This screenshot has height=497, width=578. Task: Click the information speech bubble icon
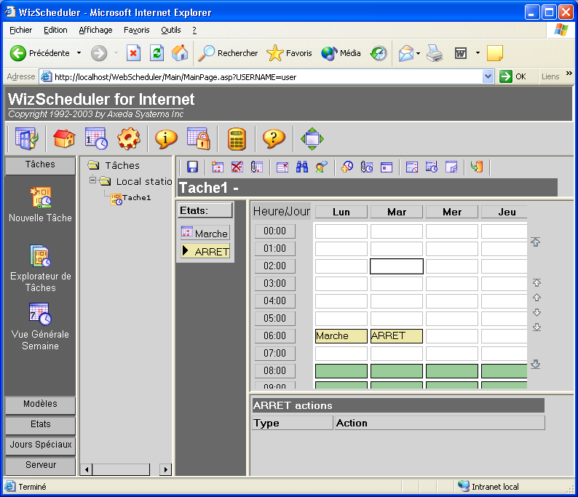pyautogui.click(x=166, y=139)
